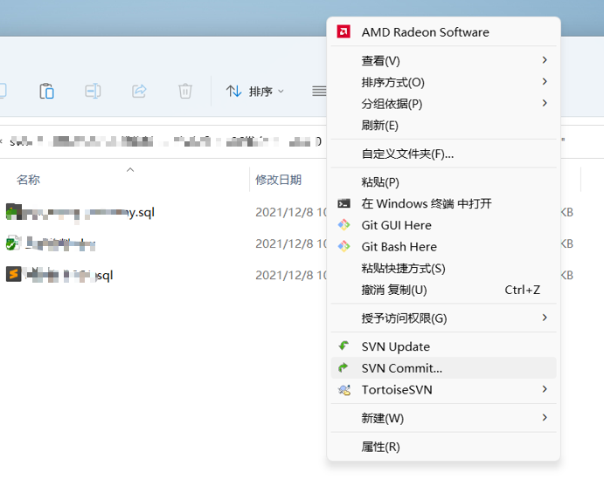Image resolution: width=604 pixels, height=486 pixels.
Task: Click the TortoiseSVN turtle icon
Action: (344, 390)
